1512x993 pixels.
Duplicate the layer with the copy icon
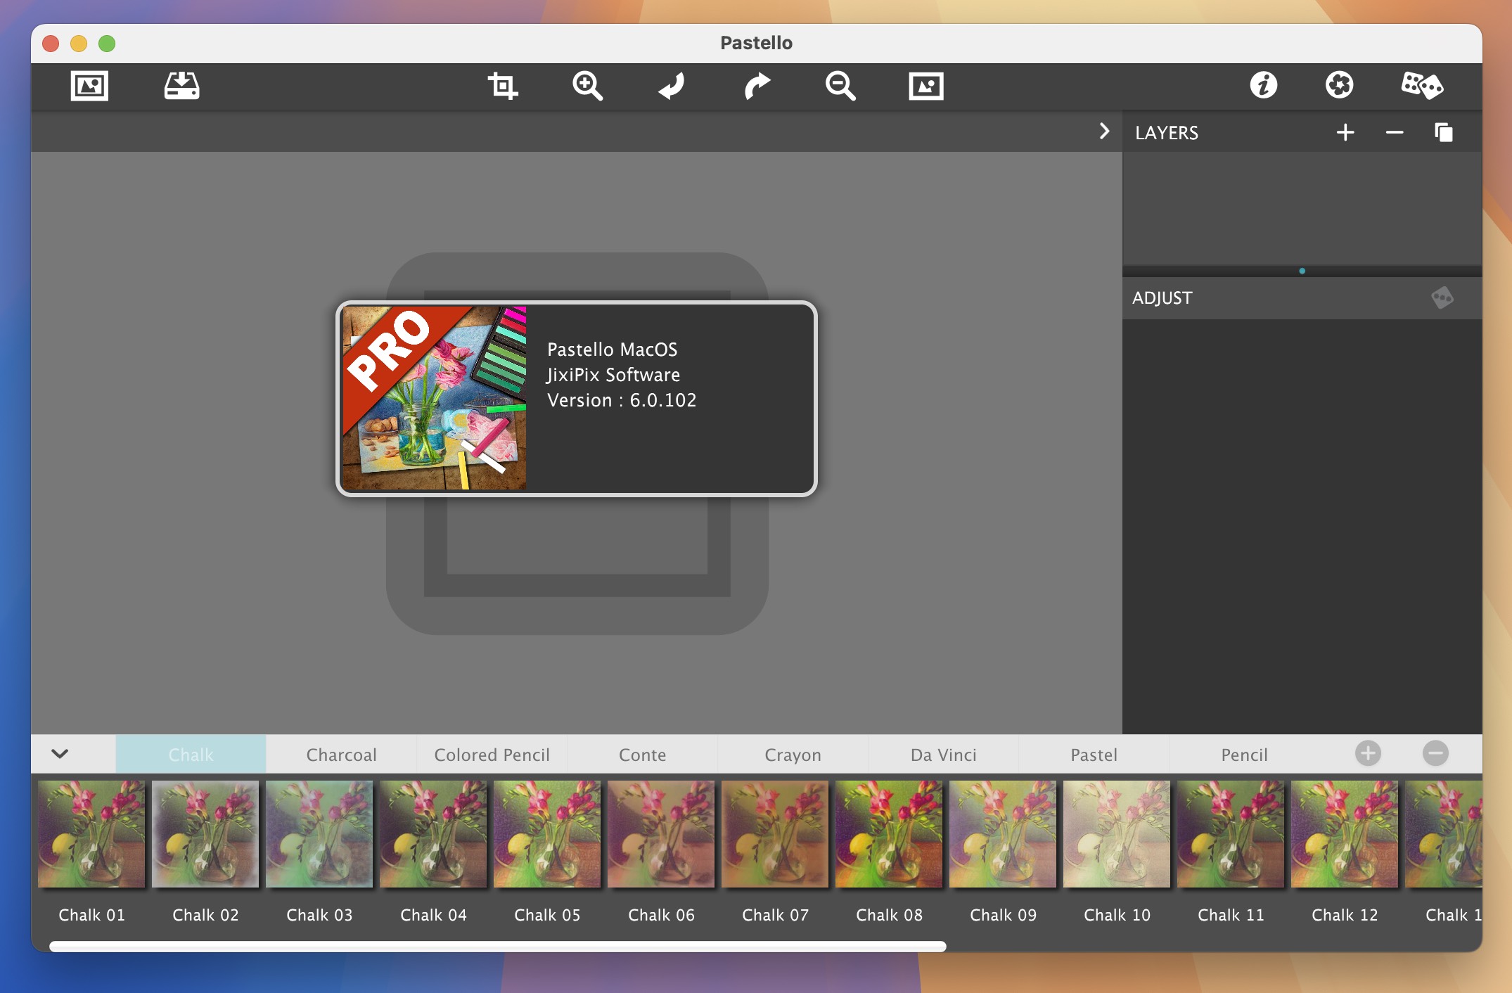click(1444, 132)
